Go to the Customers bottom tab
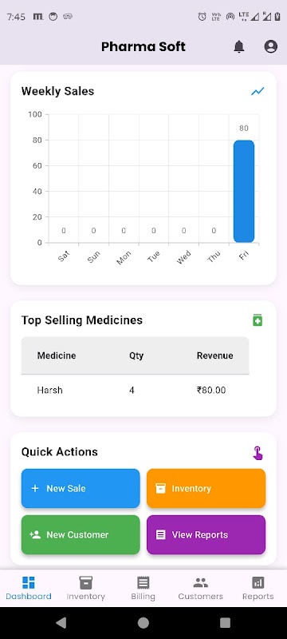 click(200, 589)
